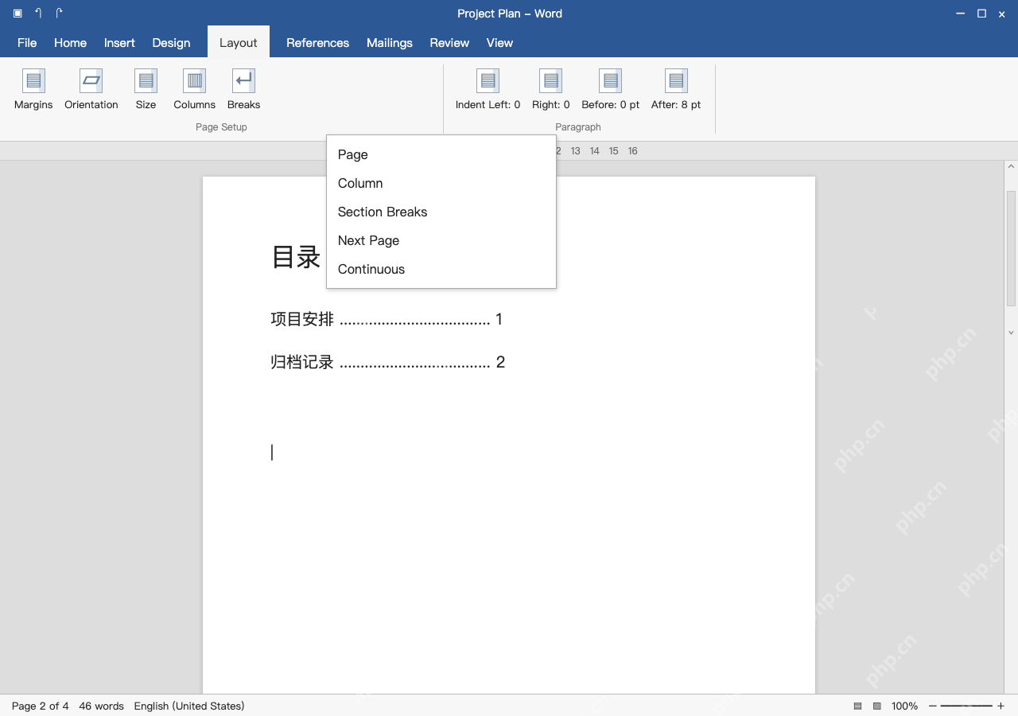Choose the plain Page break entry

(x=441, y=154)
